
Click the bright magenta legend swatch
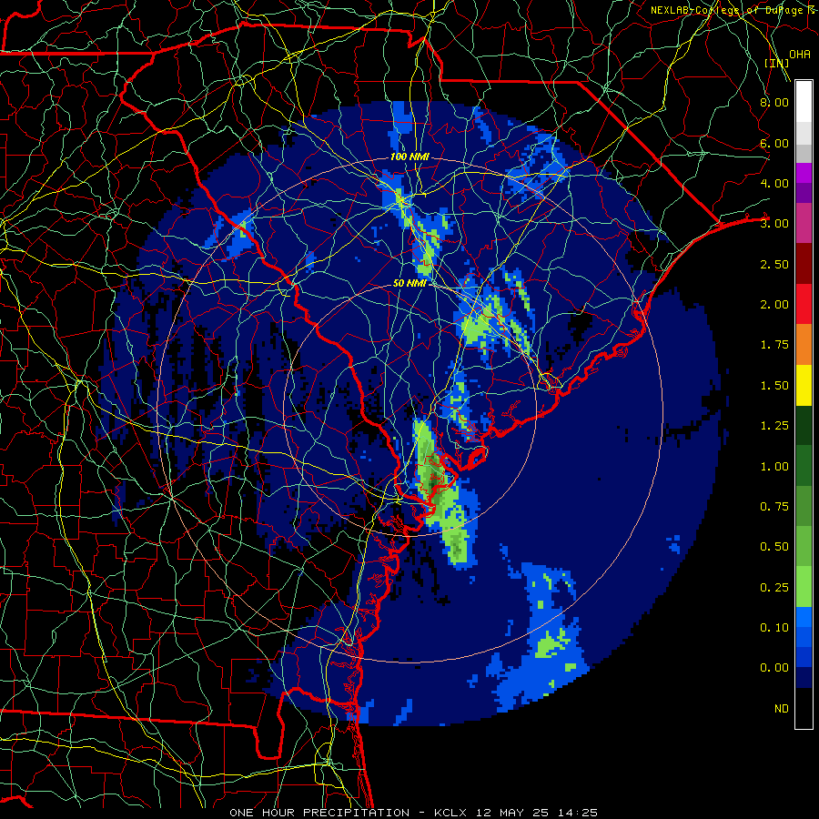pos(804,173)
